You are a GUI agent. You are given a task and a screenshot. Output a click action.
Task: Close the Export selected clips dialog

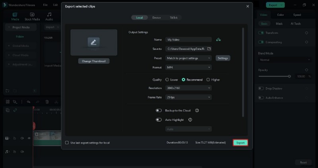point(248,6)
